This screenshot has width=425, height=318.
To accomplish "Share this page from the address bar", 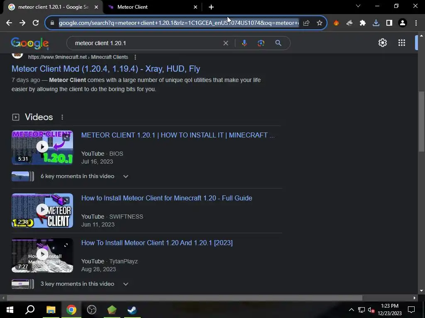I will [306, 23].
